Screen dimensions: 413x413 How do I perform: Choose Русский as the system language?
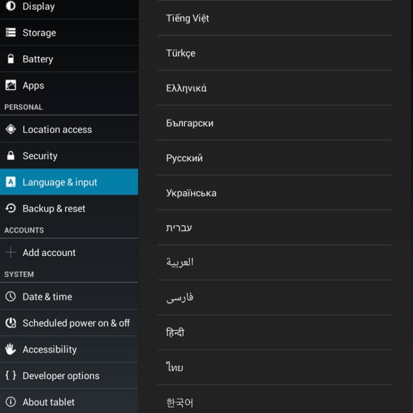275,158
